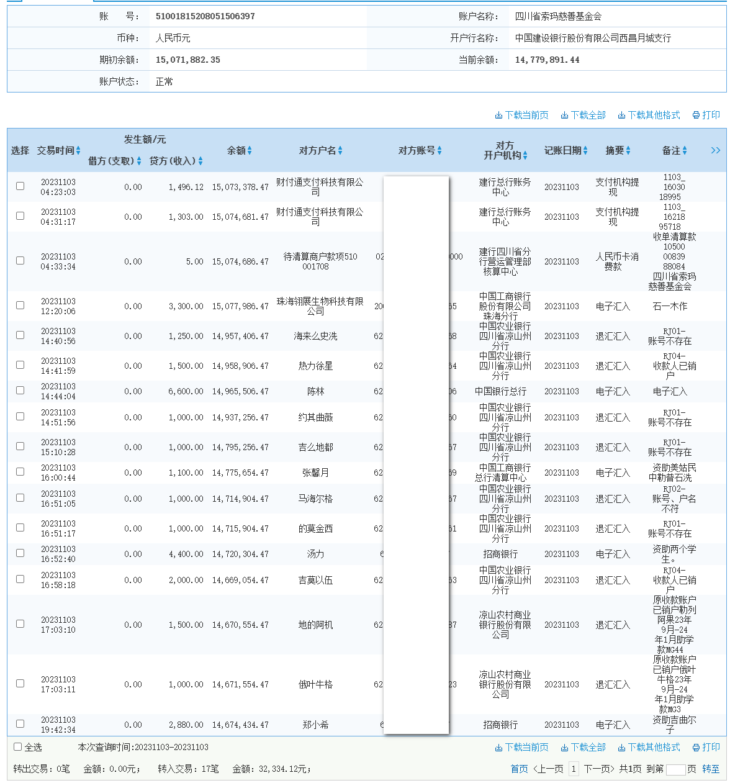Click bottom 下载全部 download link
This screenshot has height=783, width=730.
(x=583, y=747)
